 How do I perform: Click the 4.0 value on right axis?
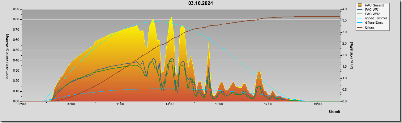click(345, 9)
